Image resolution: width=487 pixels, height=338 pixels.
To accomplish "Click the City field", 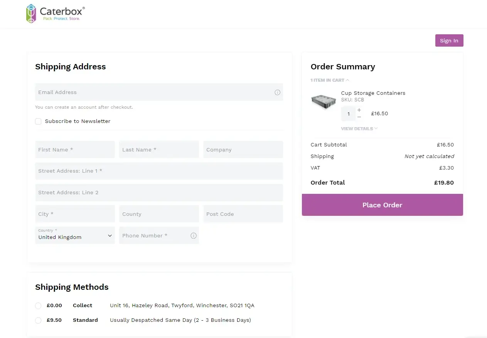I will tap(75, 214).
